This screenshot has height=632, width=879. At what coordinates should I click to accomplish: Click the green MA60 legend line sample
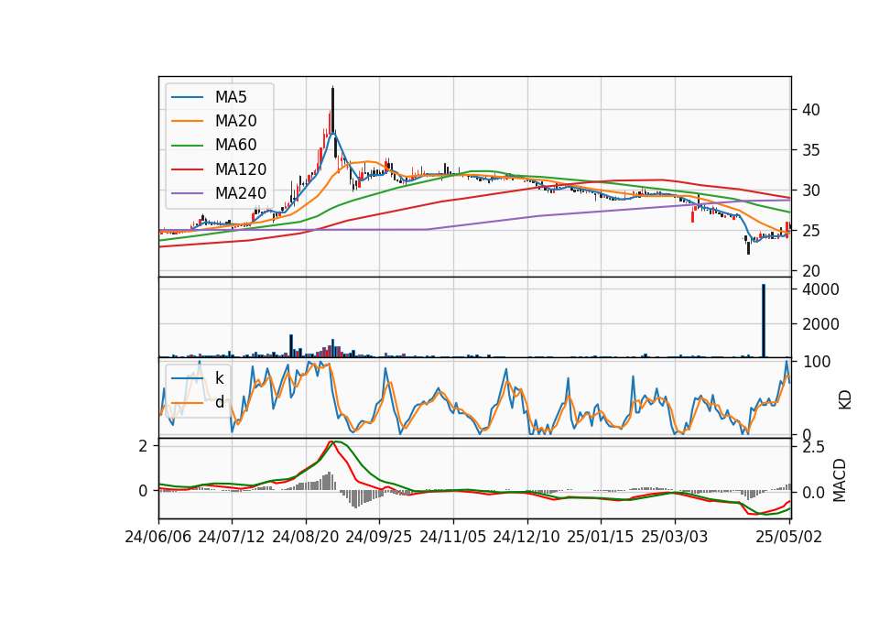coord(187,146)
